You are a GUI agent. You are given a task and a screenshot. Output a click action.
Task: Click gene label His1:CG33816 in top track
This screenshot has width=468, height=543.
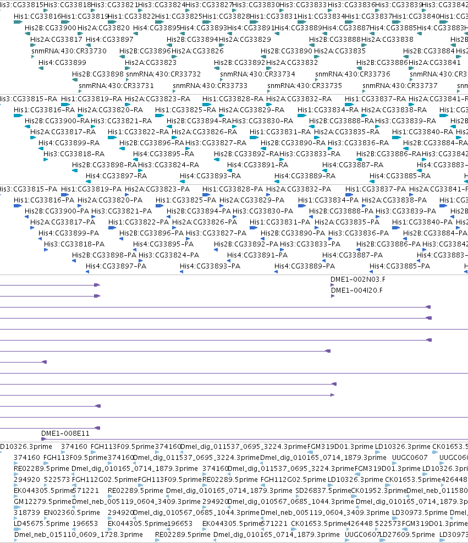click(x=37, y=17)
